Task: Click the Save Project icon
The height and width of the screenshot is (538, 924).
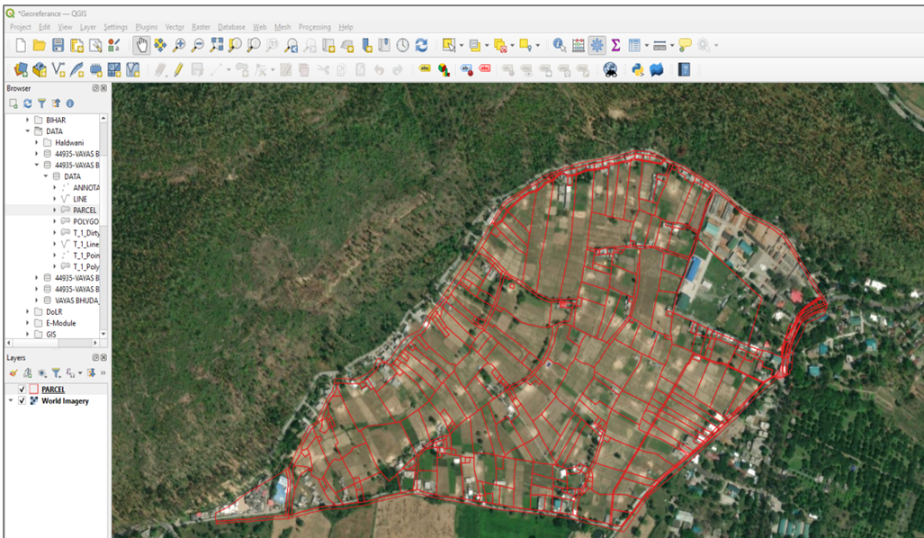Action: pos(58,45)
